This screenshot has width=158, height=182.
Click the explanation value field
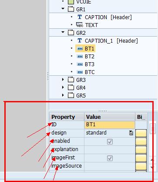click(x=110, y=150)
